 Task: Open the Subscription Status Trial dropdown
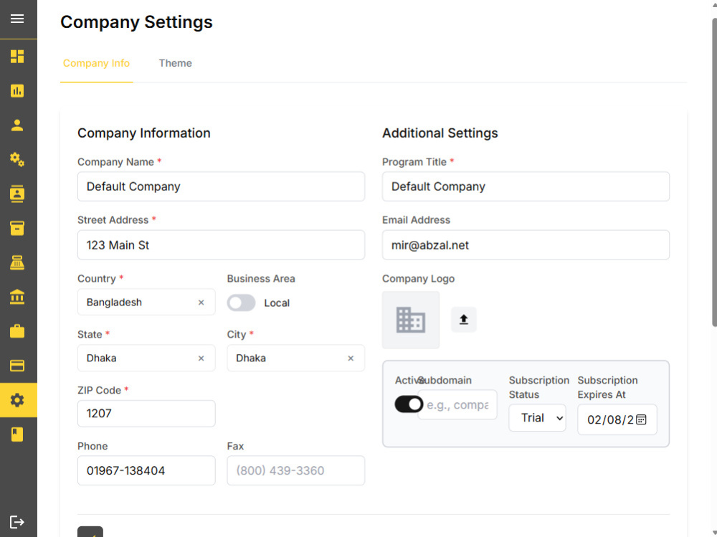pyautogui.click(x=537, y=417)
